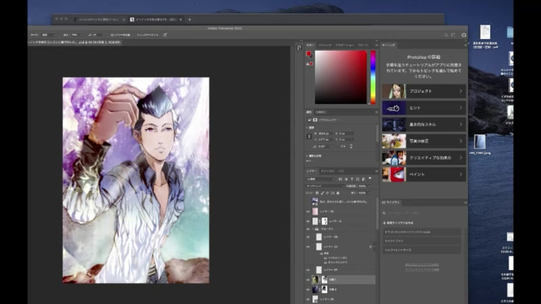Open the rotation angle dropdown in Properties

point(331,146)
